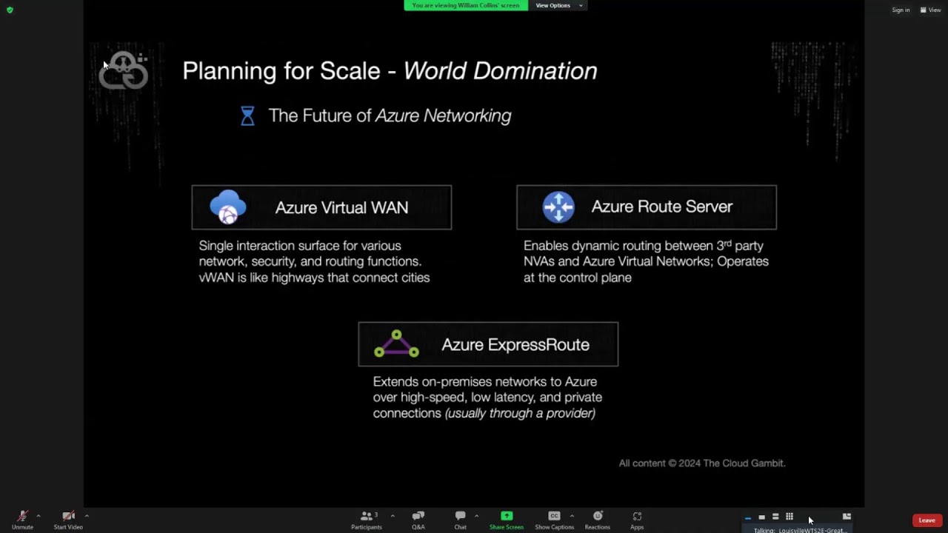This screenshot has width=948, height=533.
Task: Open video options arrow beside Start Video
Action: (87, 516)
